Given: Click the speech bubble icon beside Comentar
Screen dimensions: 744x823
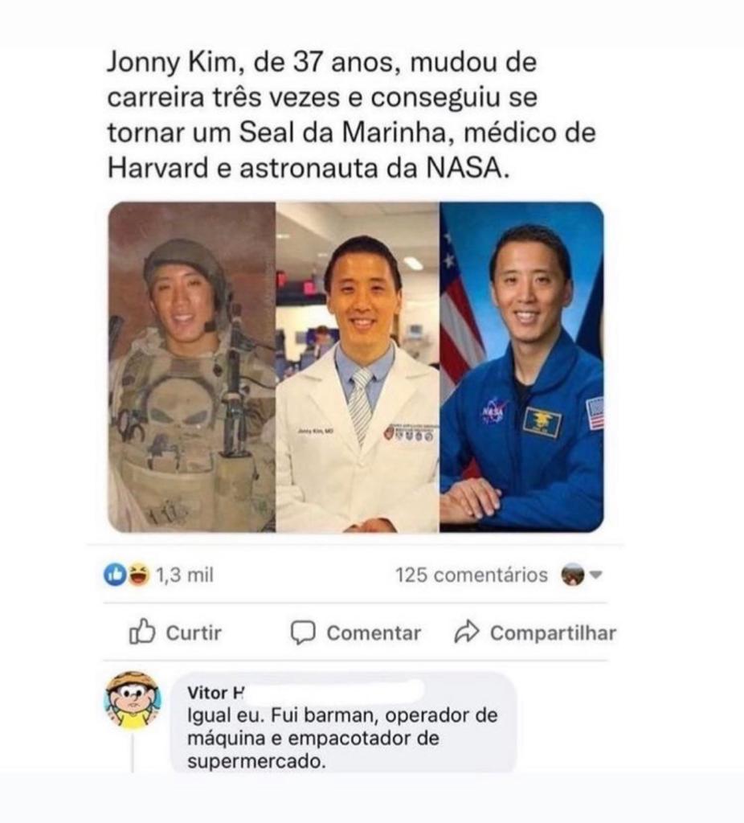Looking at the screenshot, I should (302, 633).
